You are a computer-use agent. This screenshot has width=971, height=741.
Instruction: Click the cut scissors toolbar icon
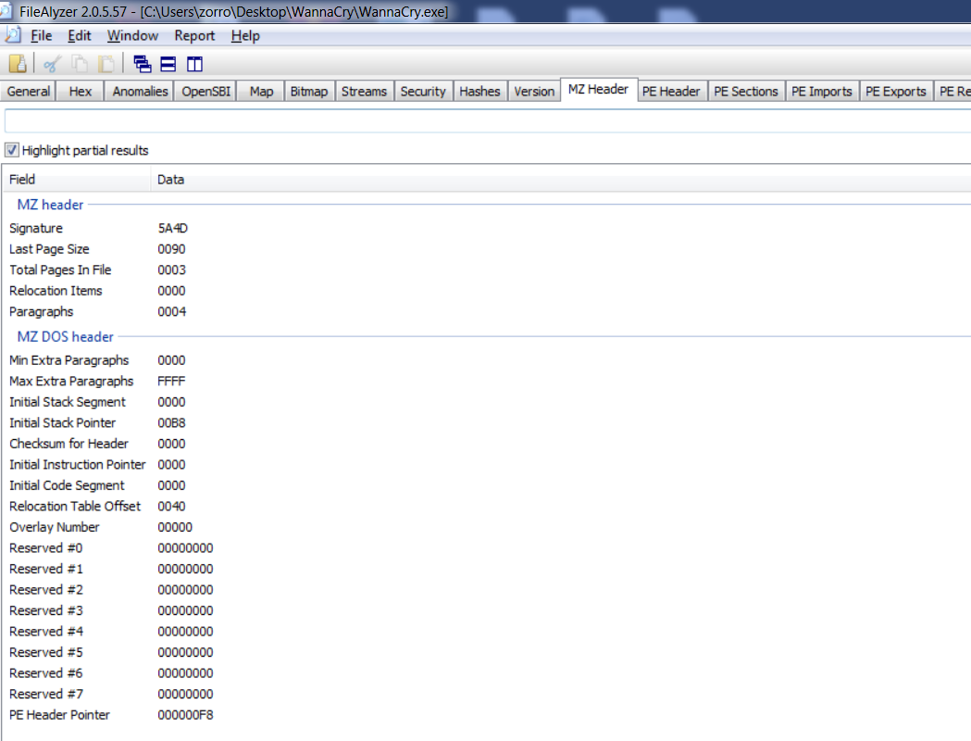pos(52,63)
